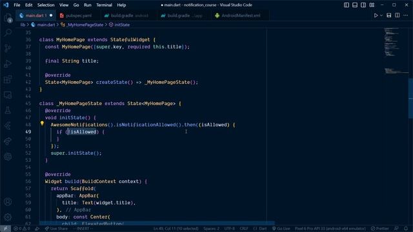Click line number 49 in gutter
The image size is (413, 232).
click(x=28, y=131)
